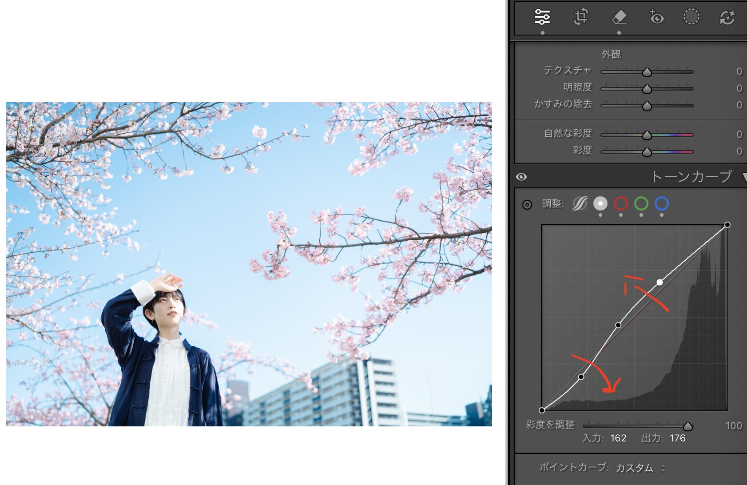Open the ポイントカーブ カスタム dropdown
Viewport: 747px width, 485px height.
pos(640,468)
